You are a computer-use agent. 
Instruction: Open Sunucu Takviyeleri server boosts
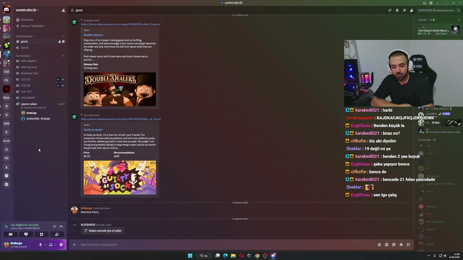(x=40, y=26)
